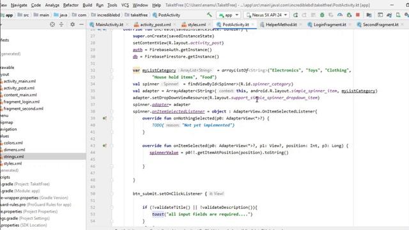Switch to the SecondFragment.kt tab

[380, 25]
